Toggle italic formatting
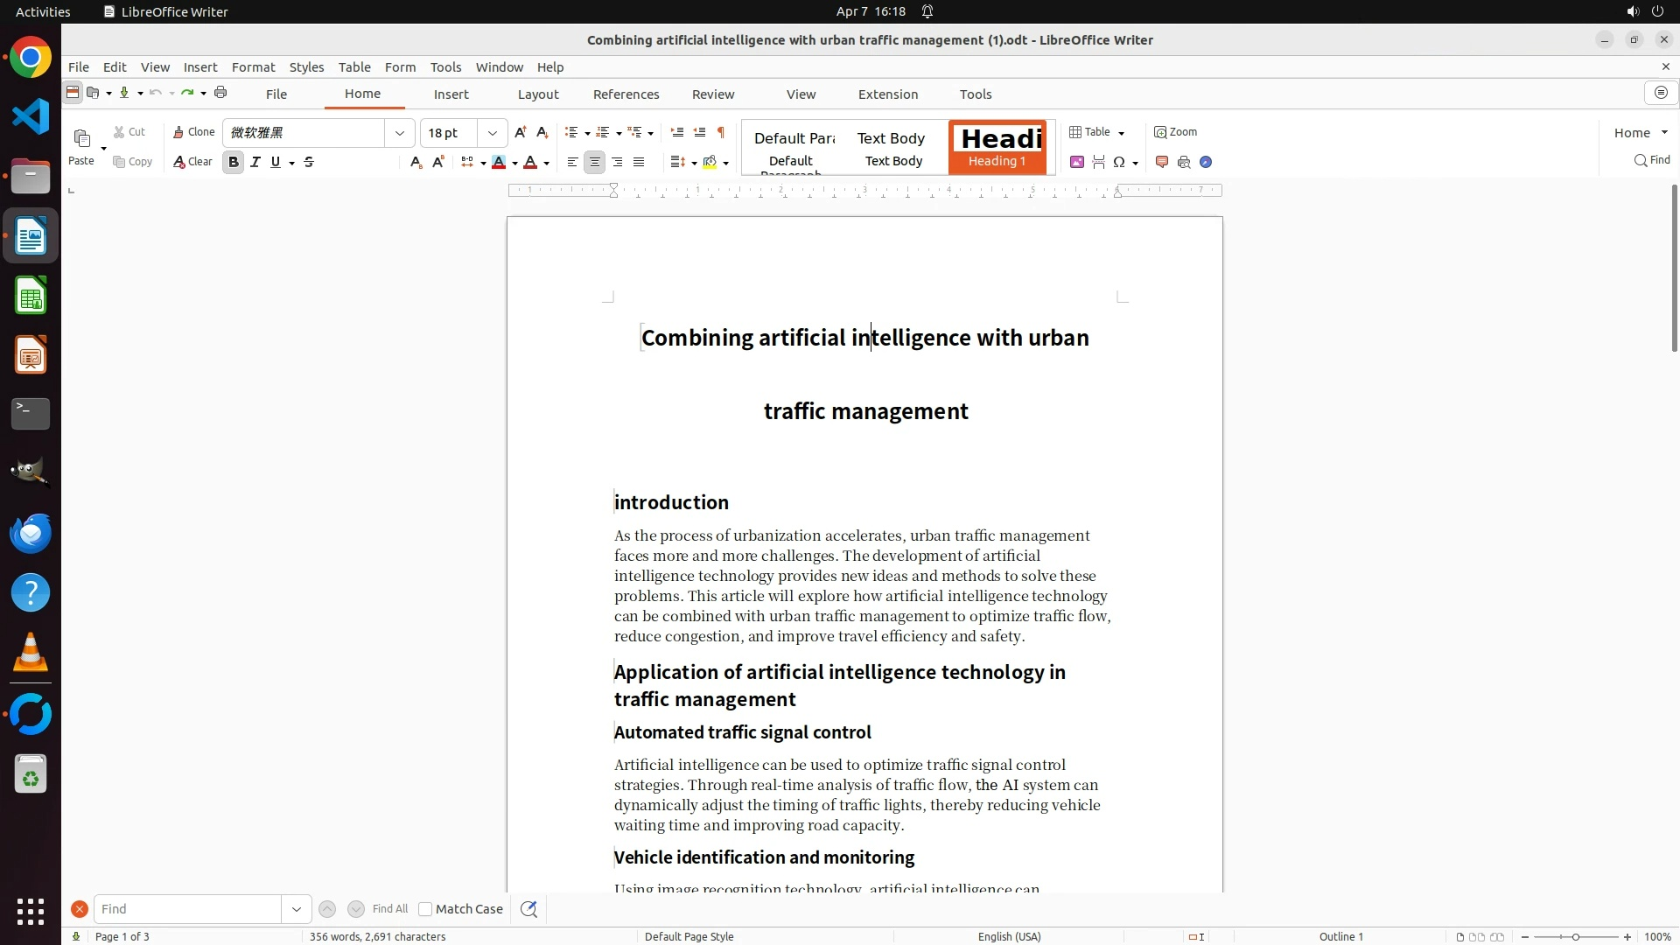This screenshot has width=1680, height=945. pos(255,162)
